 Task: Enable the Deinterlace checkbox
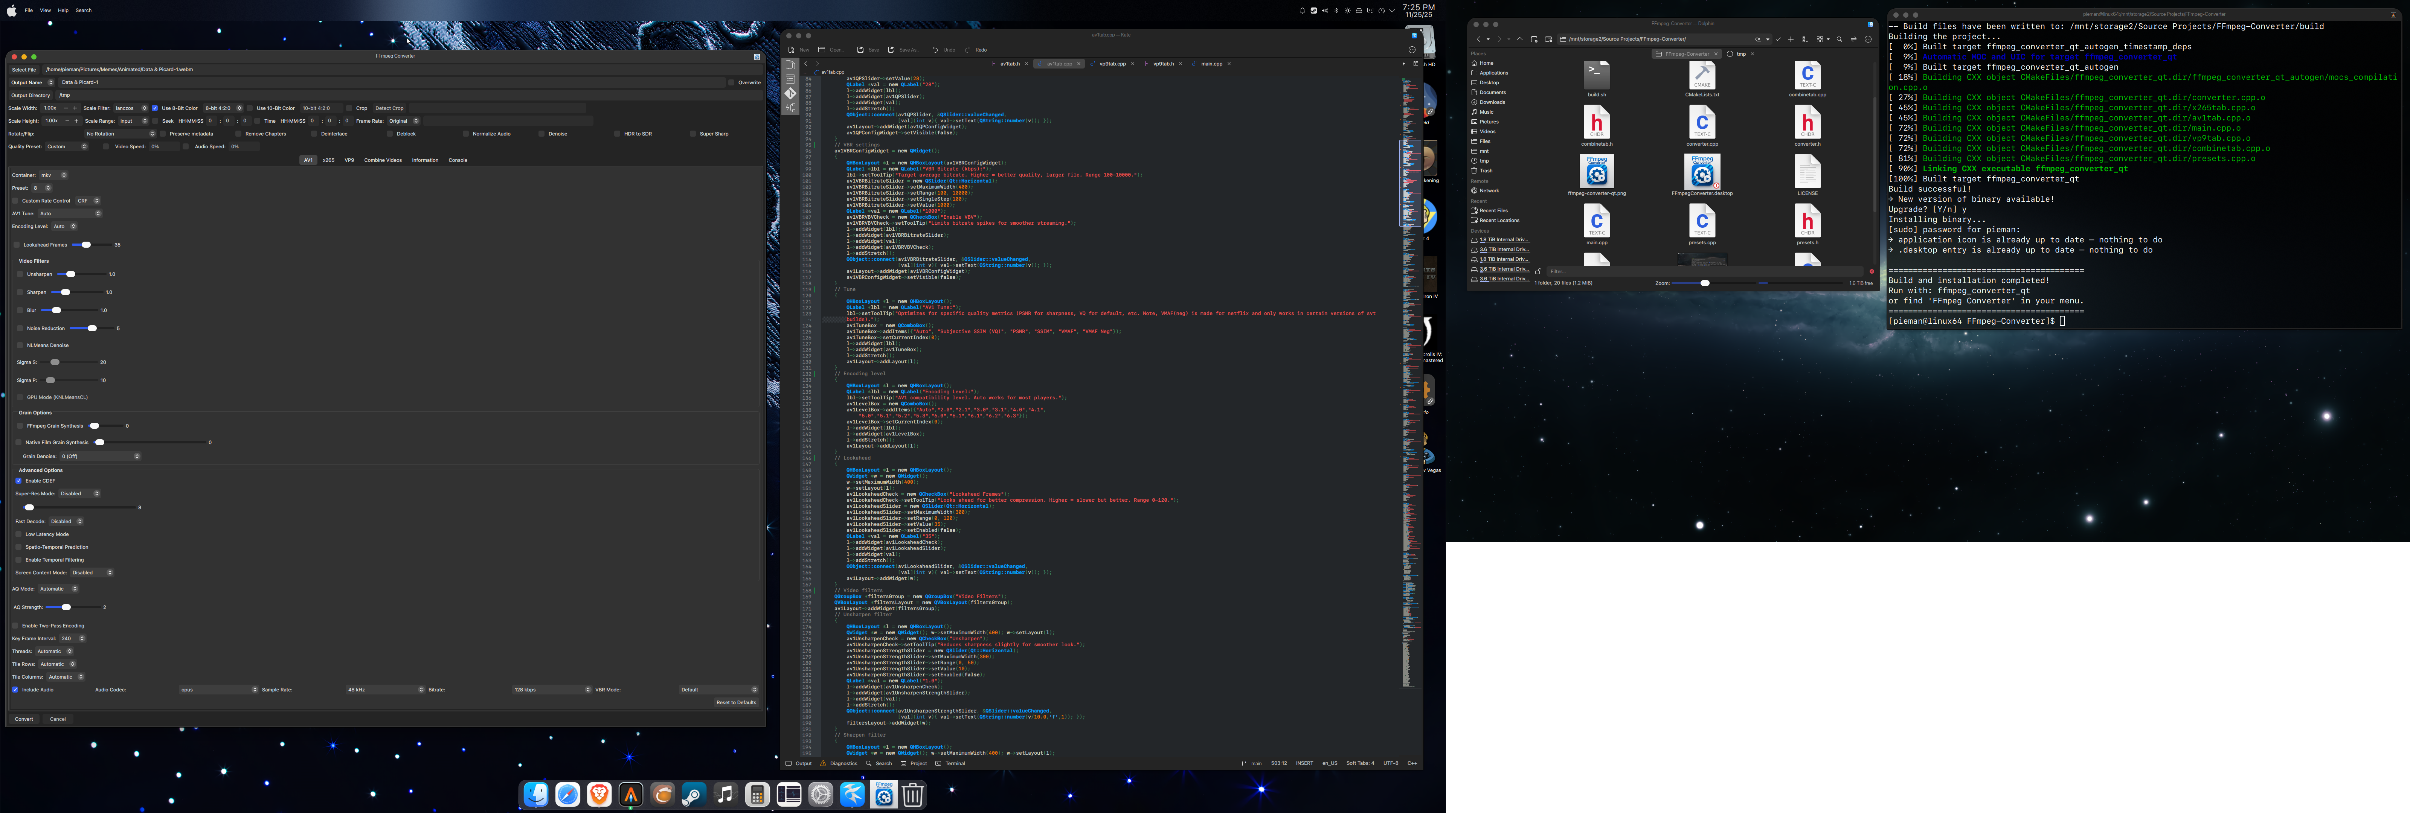pos(314,134)
